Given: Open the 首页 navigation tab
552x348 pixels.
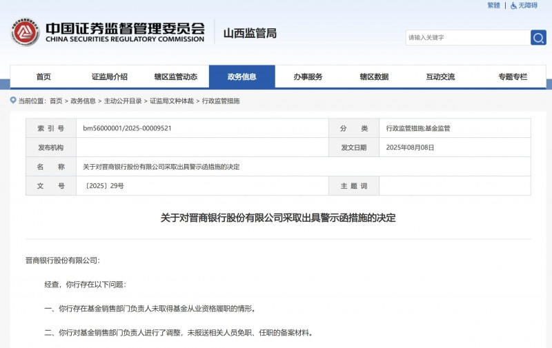Looking at the screenshot, I should pos(43,76).
